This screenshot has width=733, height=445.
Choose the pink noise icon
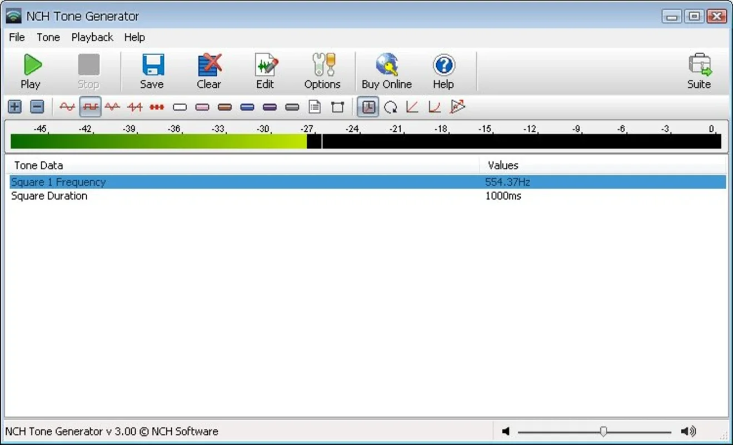(x=202, y=107)
